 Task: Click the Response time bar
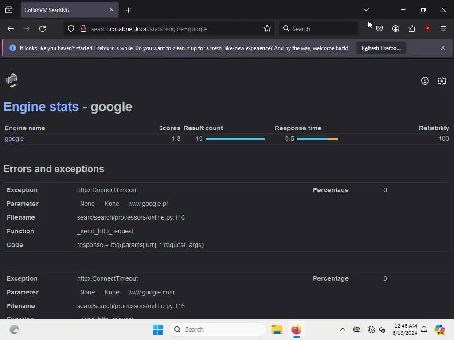[317, 139]
